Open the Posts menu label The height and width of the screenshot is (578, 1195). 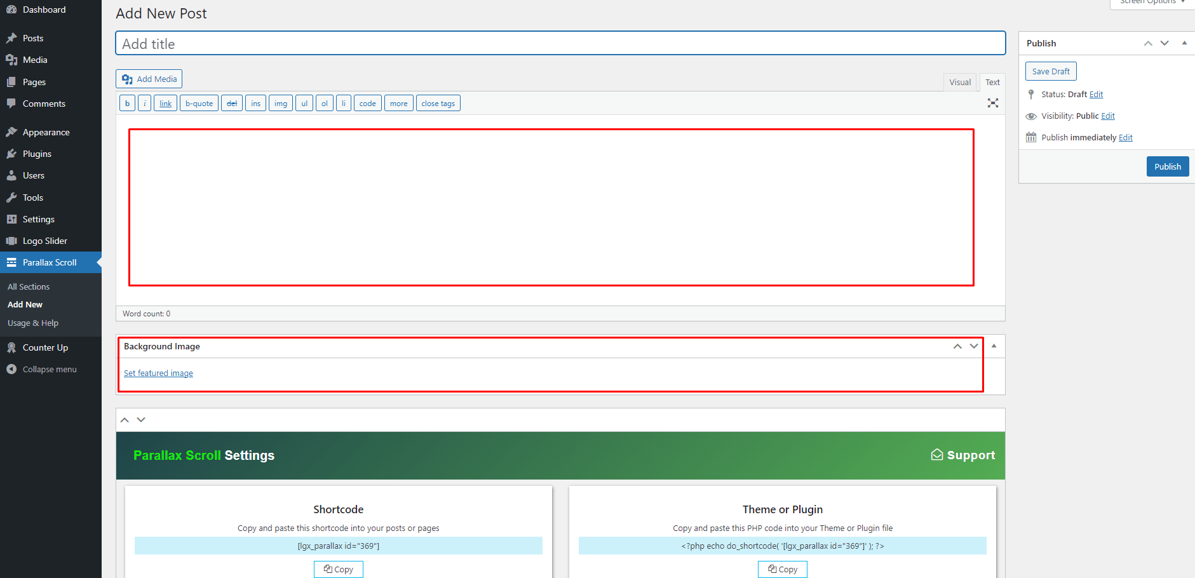[33, 38]
